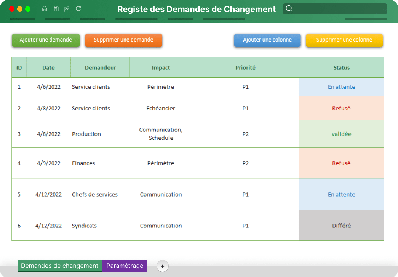This screenshot has width=398, height=277.
Task: Open the Paramétrage sheet tab
Action: pos(125,266)
